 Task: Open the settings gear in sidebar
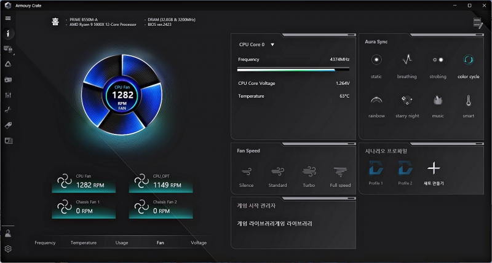coord(9,249)
